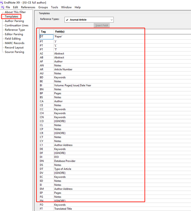Image resolution: width=191 pixels, height=211 pixels.
Task: Select the BD tag cell
Action: point(47,77)
